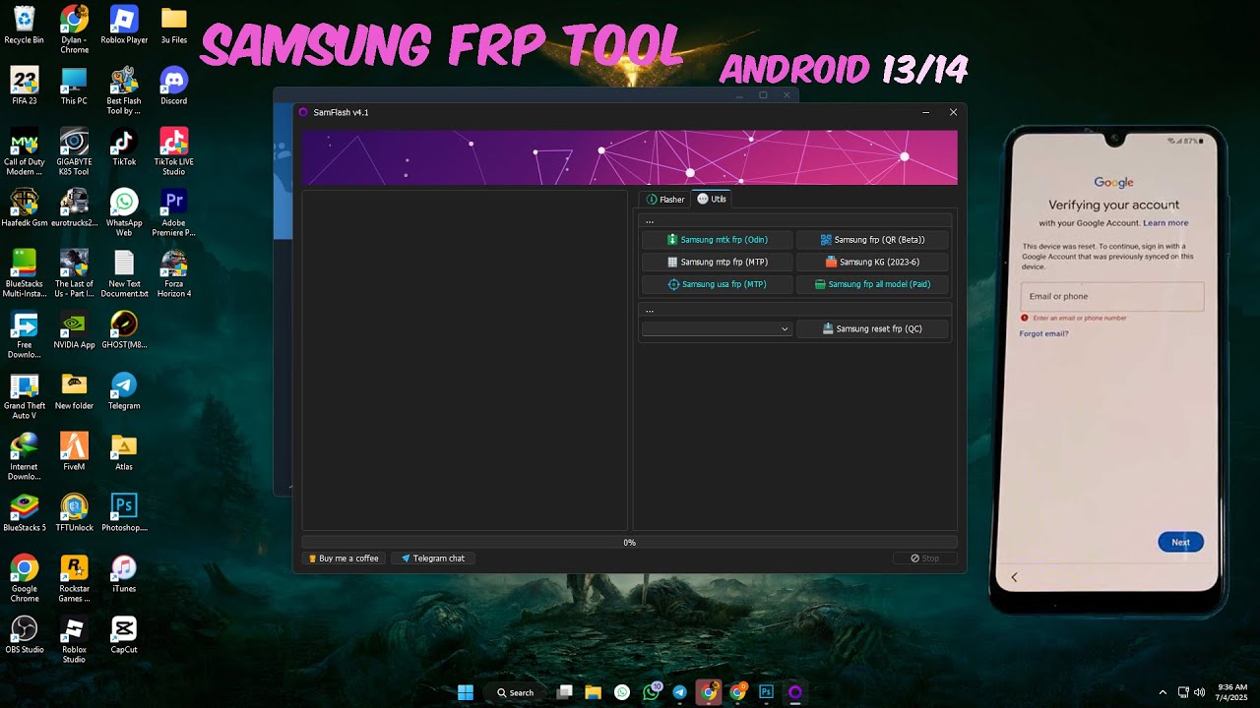The height and width of the screenshot is (708, 1260).
Task: Click the 0% progress bar
Action: (629, 542)
